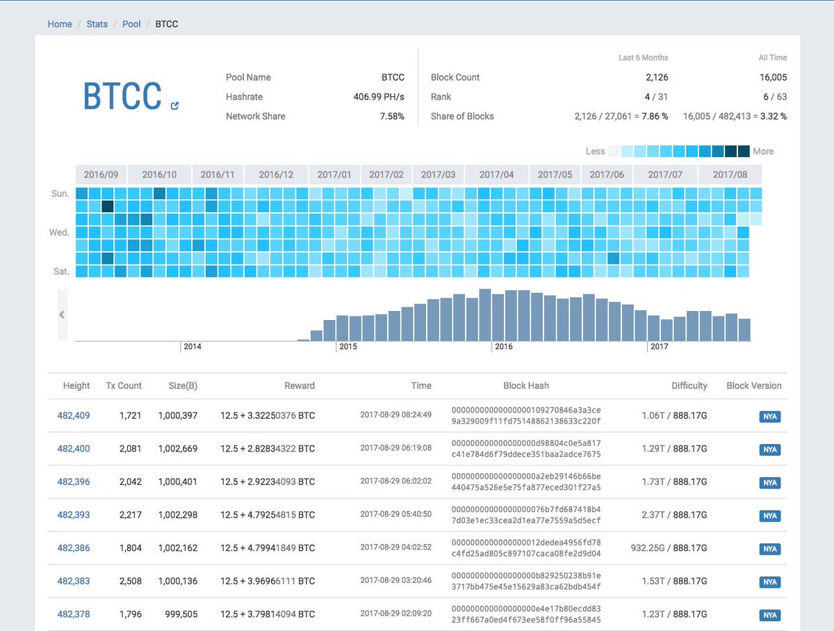Open block height 482,386
The image size is (834, 631).
pyautogui.click(x=74, y=548)
